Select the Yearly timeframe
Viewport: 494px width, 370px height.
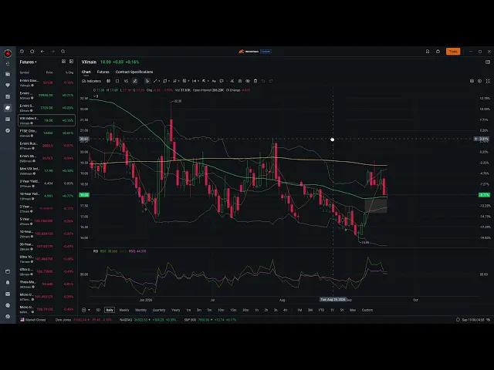[175, 310]
